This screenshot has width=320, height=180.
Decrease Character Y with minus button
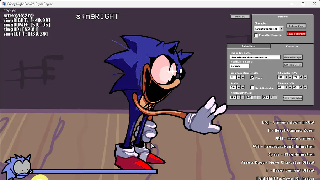point(305,77)
